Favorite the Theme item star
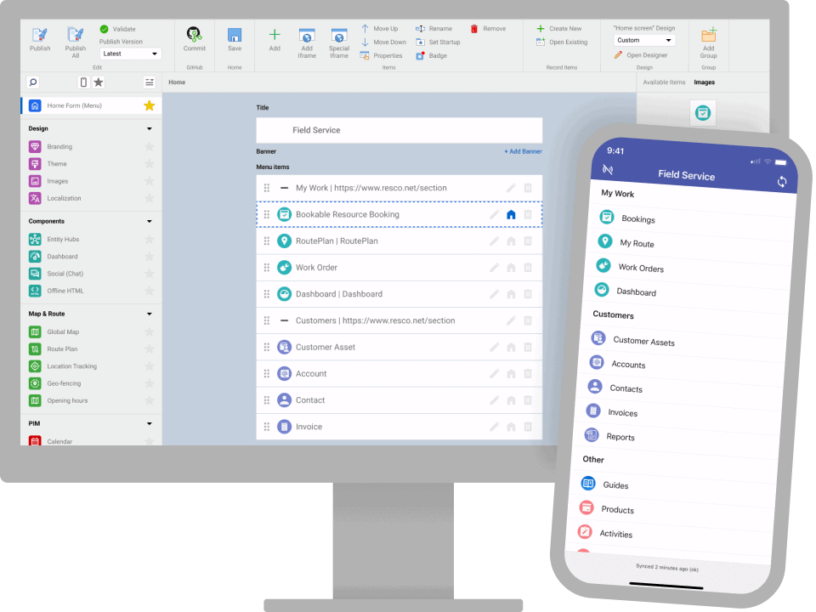The height and width of the screenshot is (612, 816). (150, 164)
